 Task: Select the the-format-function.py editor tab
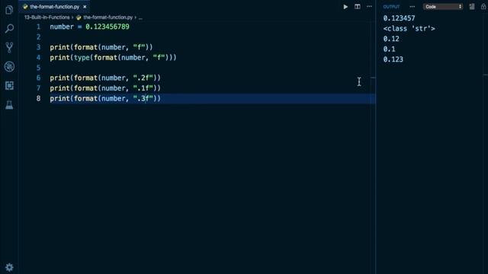coord(54,7)
